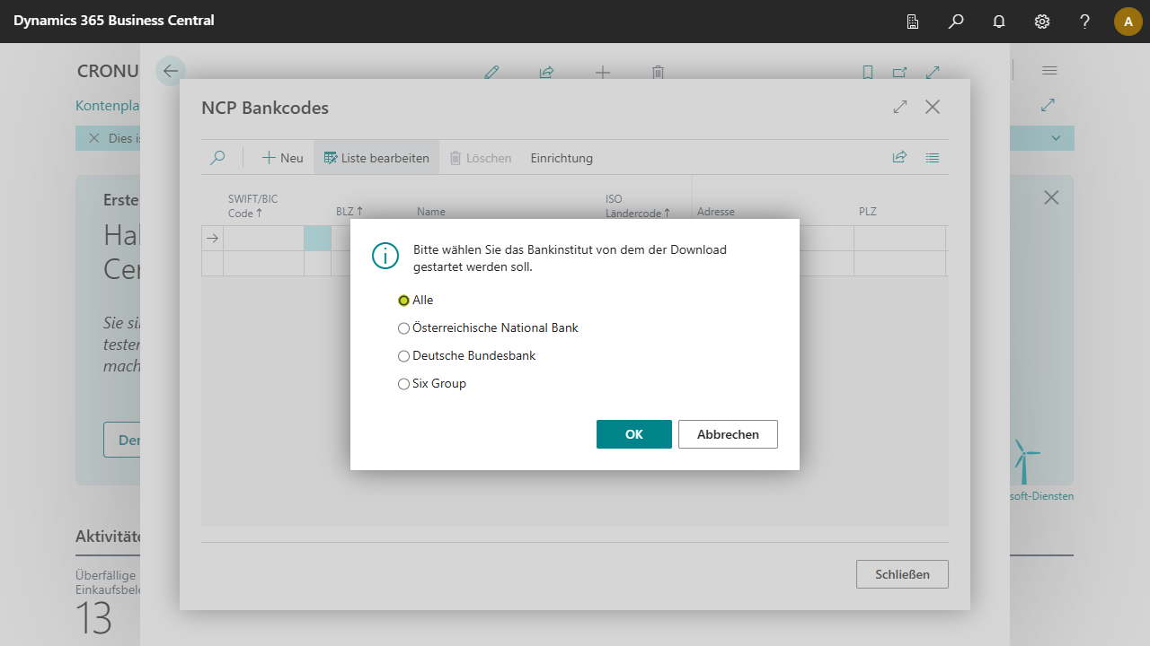This screenshot has width=1150, height=646.
Task: Click Abbrechen to cancel the dialog
Action: [728, 434]
